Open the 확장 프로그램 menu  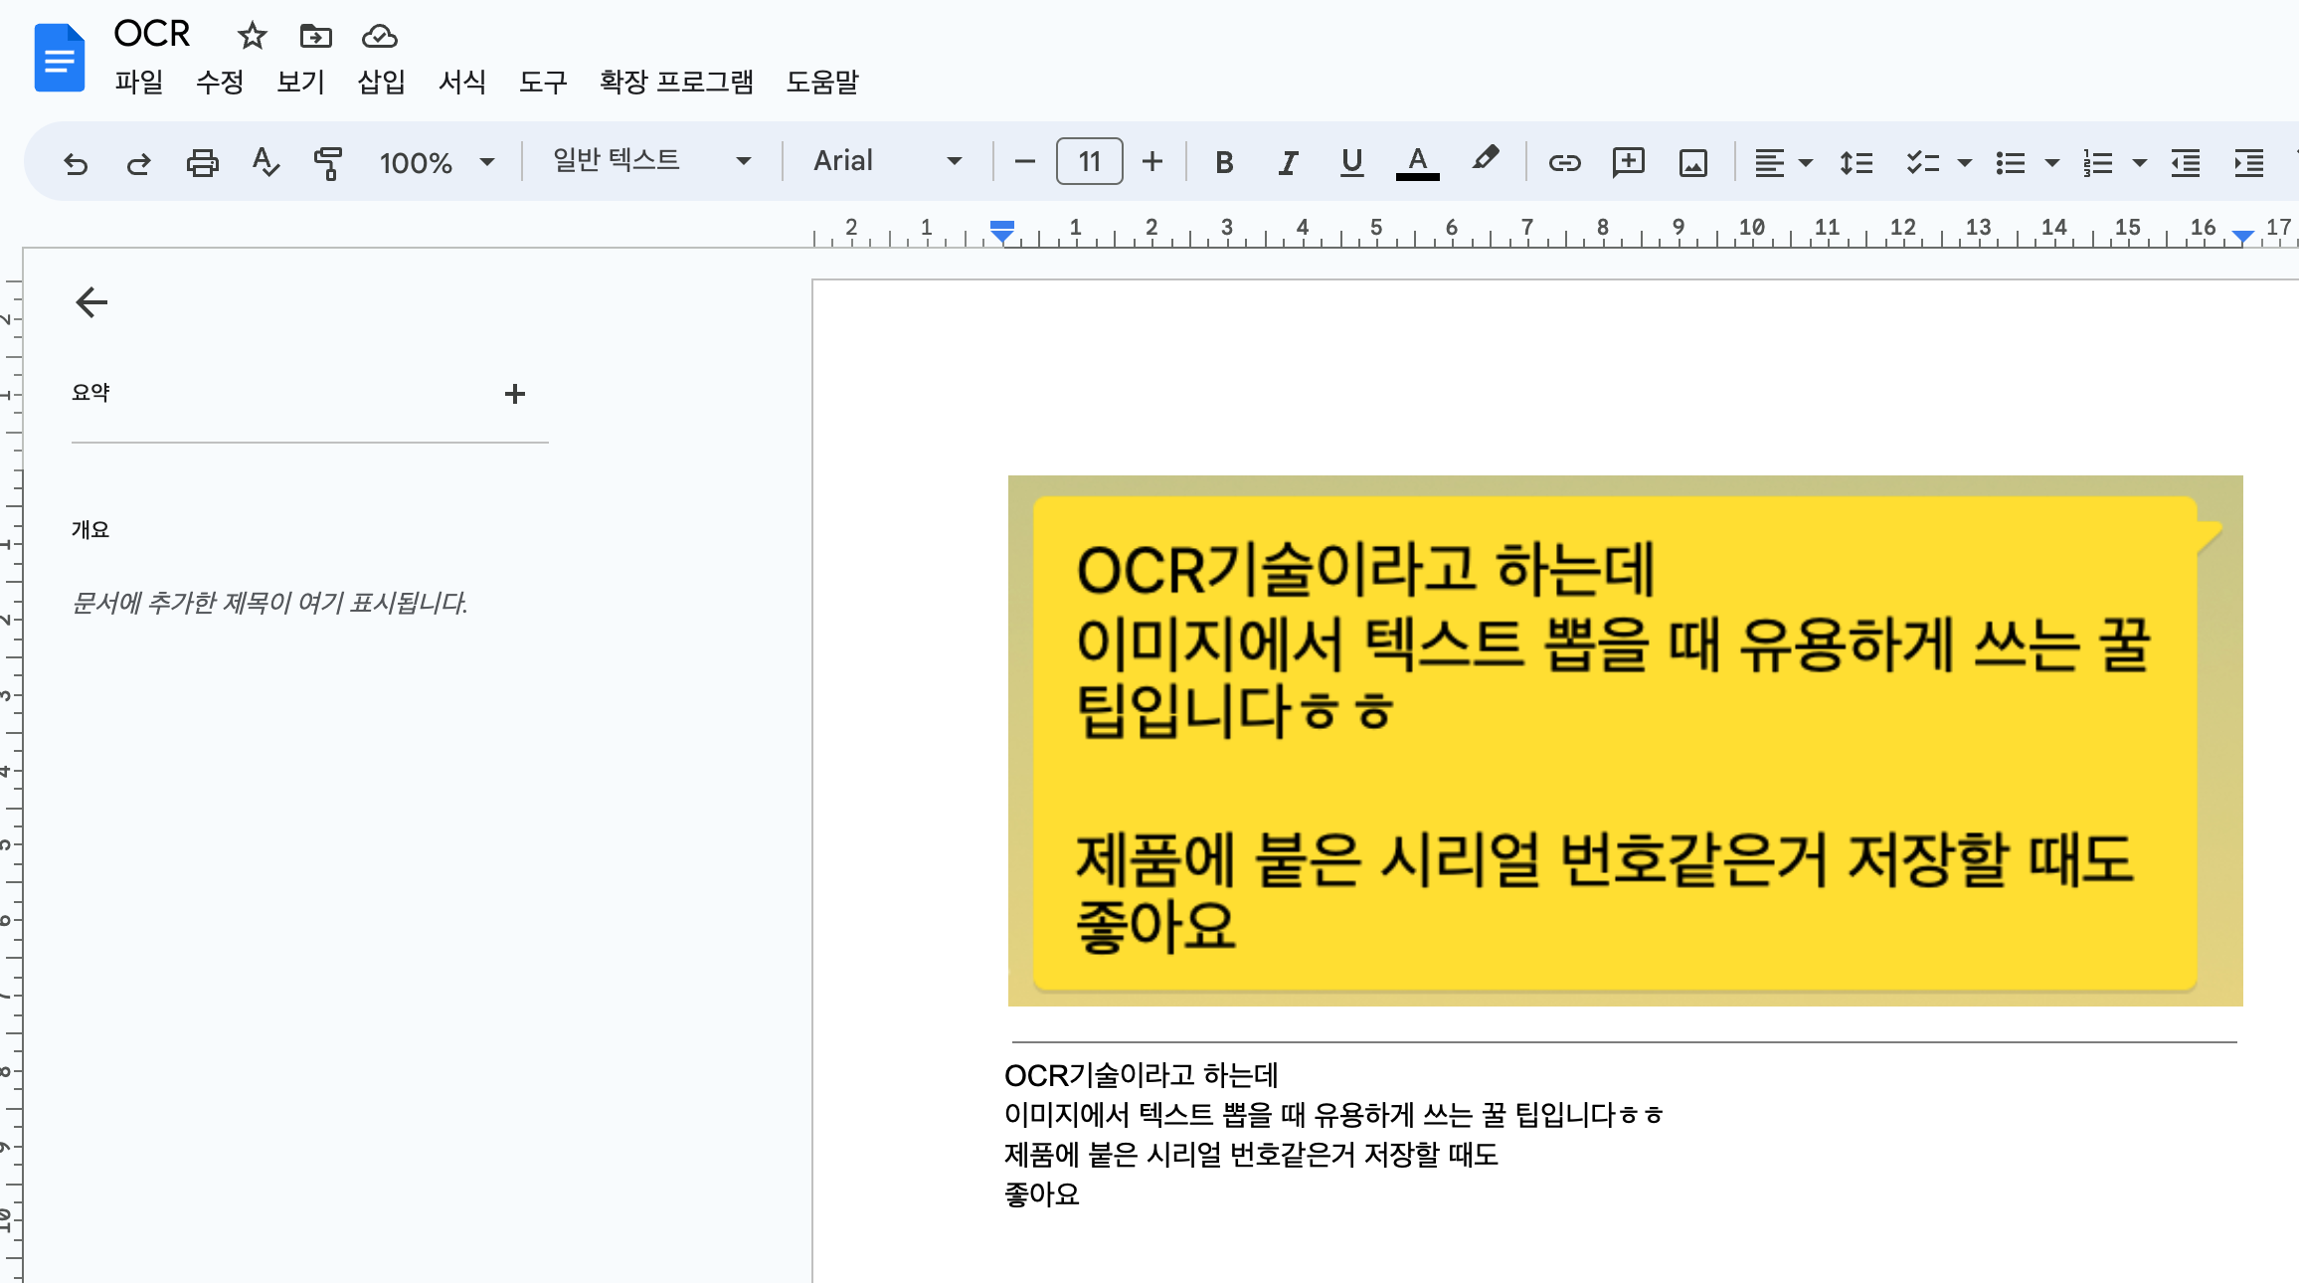(676, 82)
